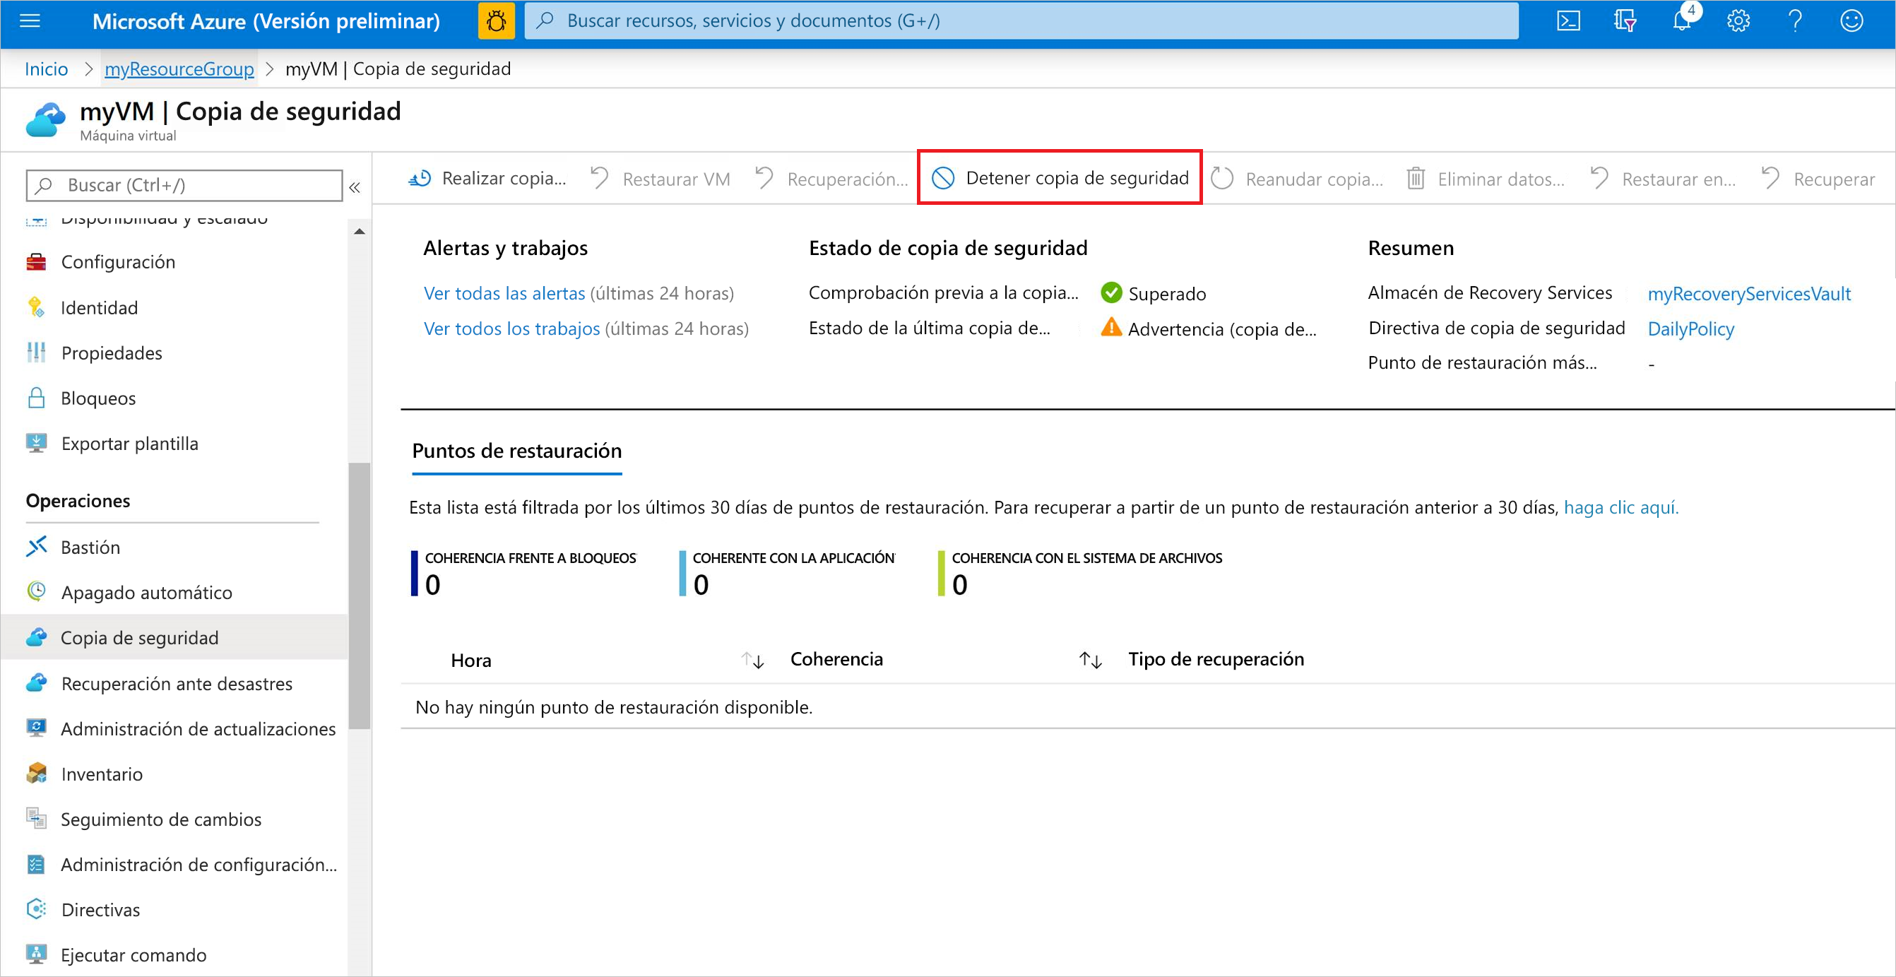Click COHERENCIA FRENTE A BLOQUEOS counter
Image resolution: width=1896 pixels, height=977 pixels.
523,573
